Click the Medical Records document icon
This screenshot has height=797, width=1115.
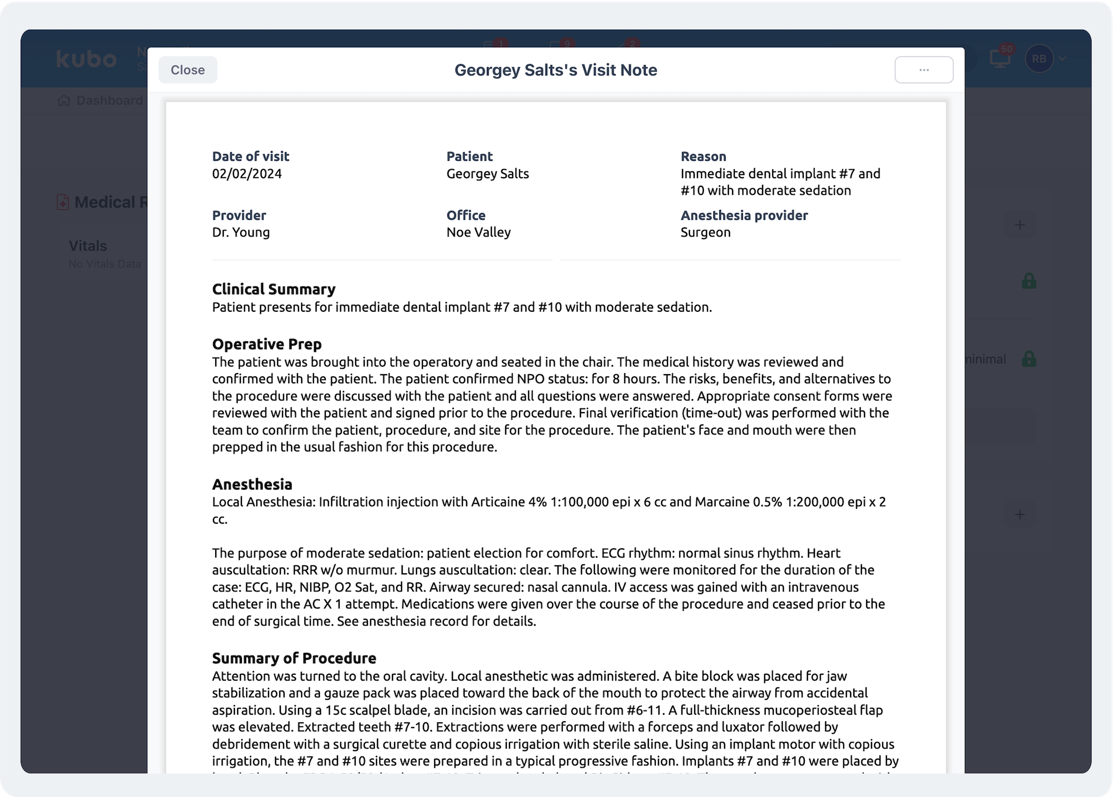click(x=63, y=202)
